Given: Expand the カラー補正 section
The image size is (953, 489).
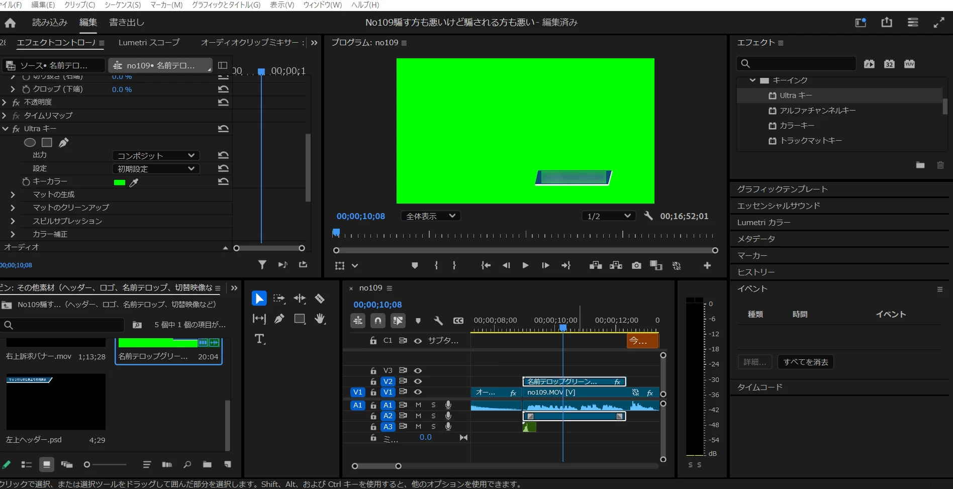Looking at the screenshot, I should tap(13, 234).
